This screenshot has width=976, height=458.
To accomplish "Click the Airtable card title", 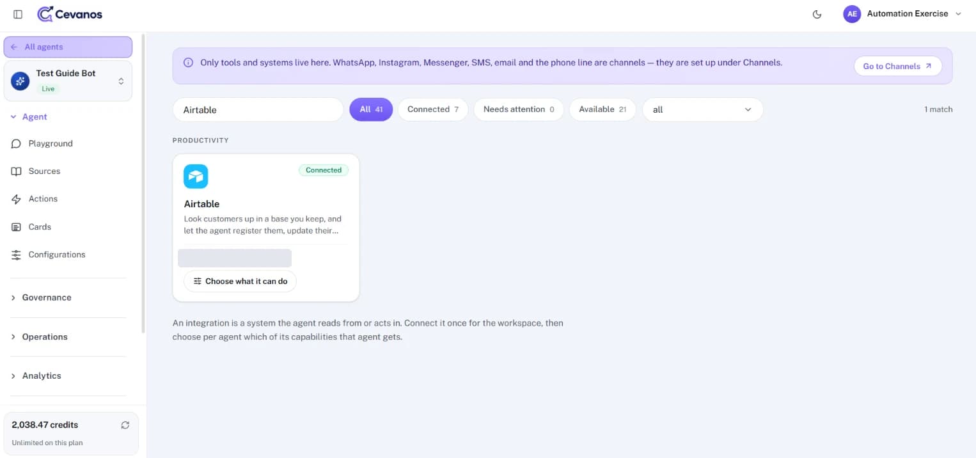I will click(201, 204).
